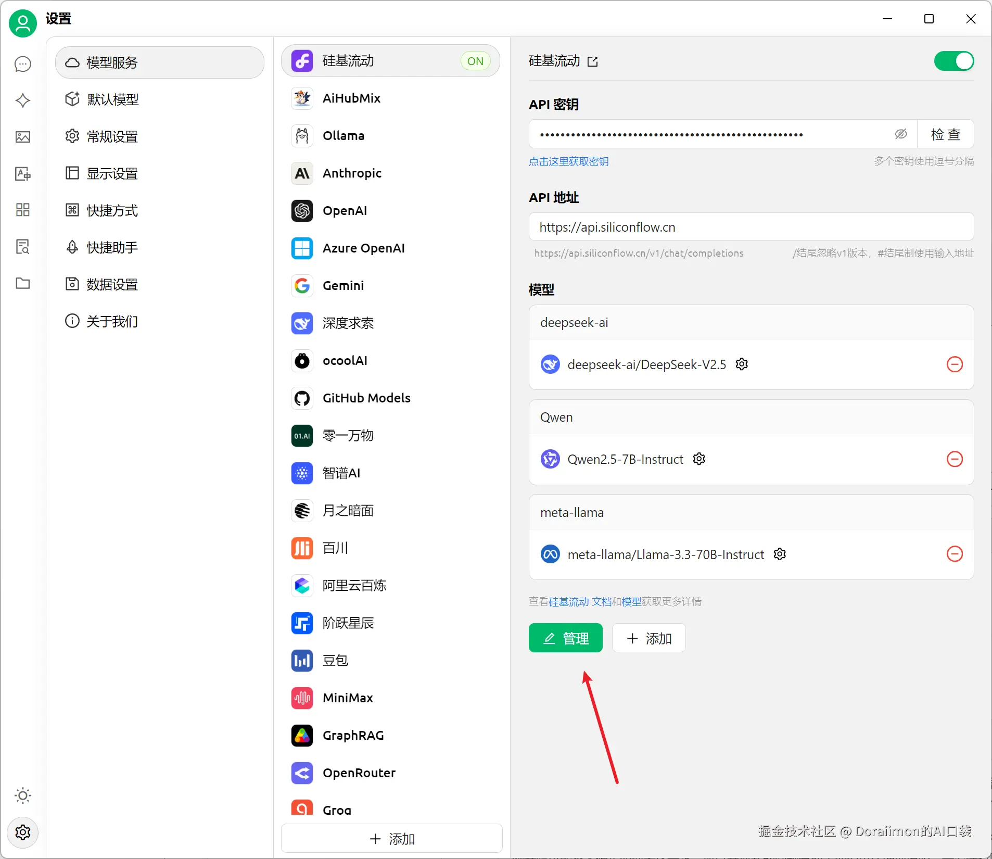Click 添加 next to the 管理 button
The width and height of the screenshot is (992, 859).
pos(649,638)
